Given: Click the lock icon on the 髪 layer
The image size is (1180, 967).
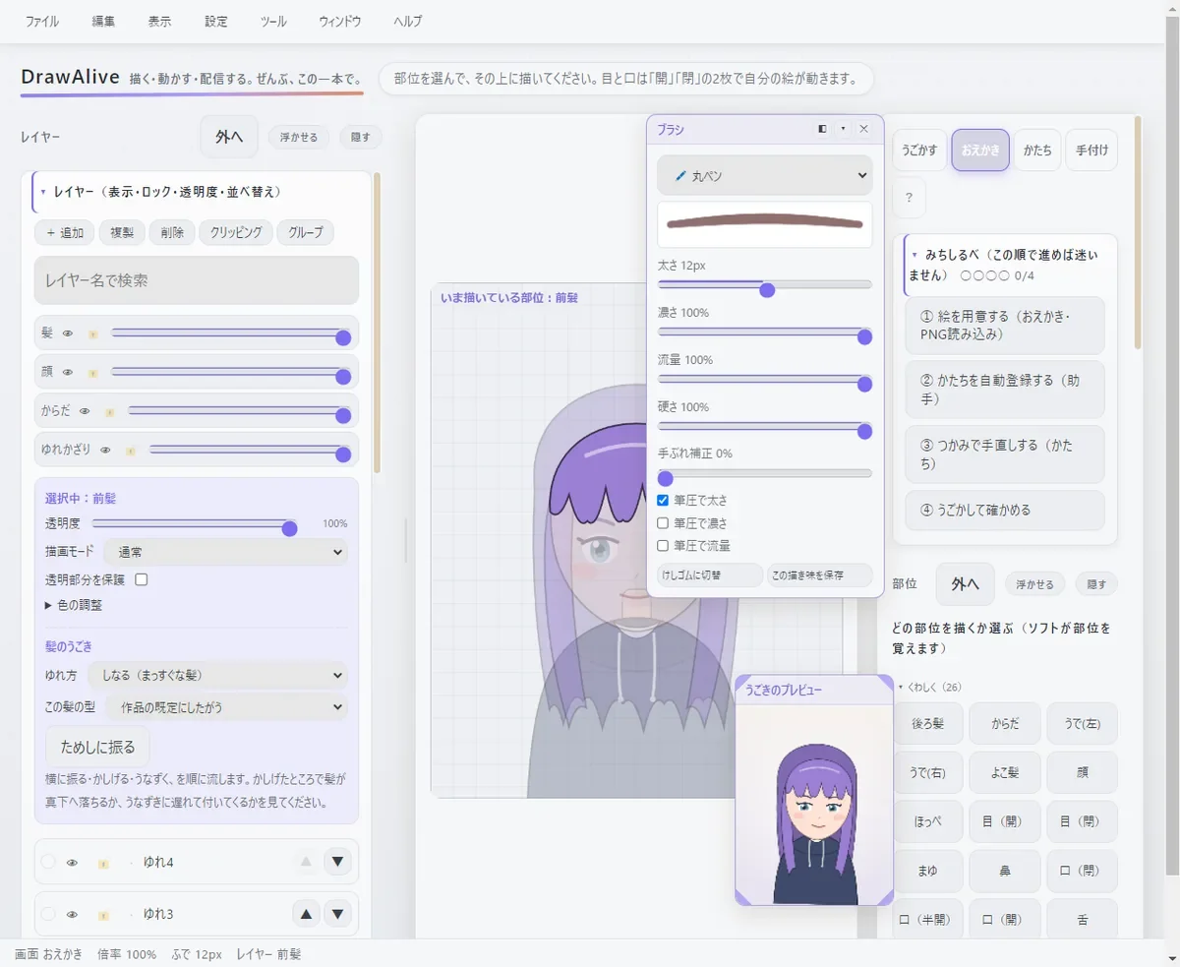Looking at the screenshot, I should point(92,334).
